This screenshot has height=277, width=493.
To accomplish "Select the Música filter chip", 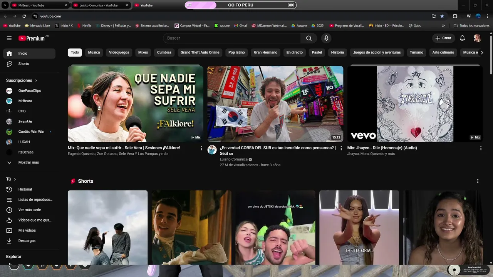I will point(94,52).
